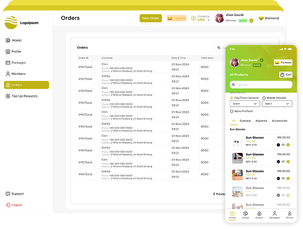Click the Packages button in the mobile app

coord(283,63)
